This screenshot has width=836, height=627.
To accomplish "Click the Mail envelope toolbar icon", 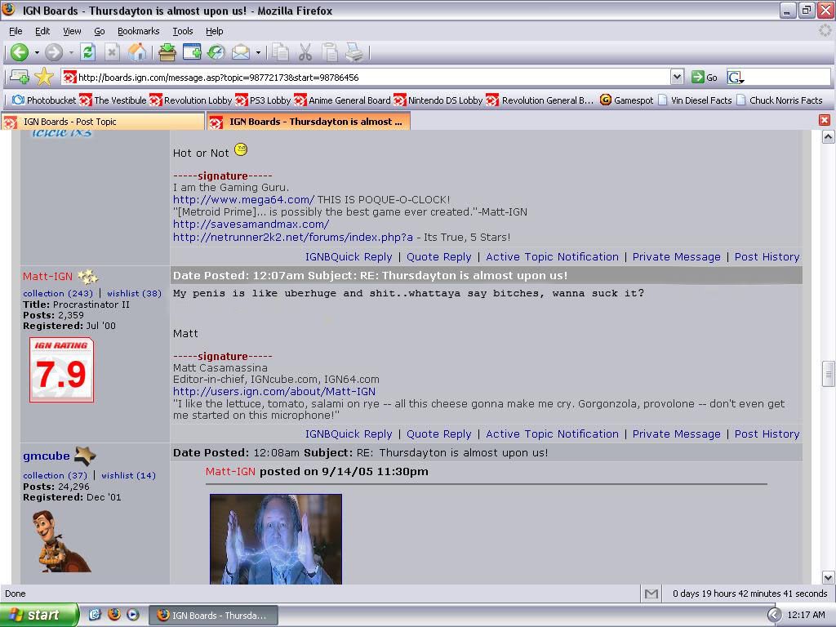I will click(x=241, y=52).
